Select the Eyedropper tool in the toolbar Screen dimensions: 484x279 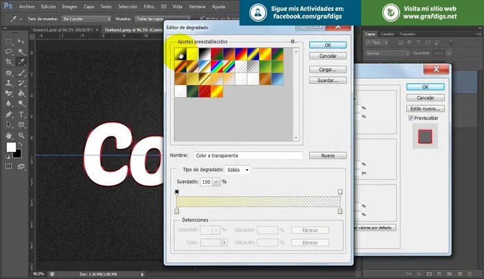click(x=22, y=62)
